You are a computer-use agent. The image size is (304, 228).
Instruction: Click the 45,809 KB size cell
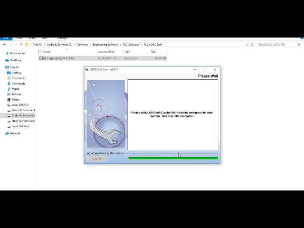point(160,58)
